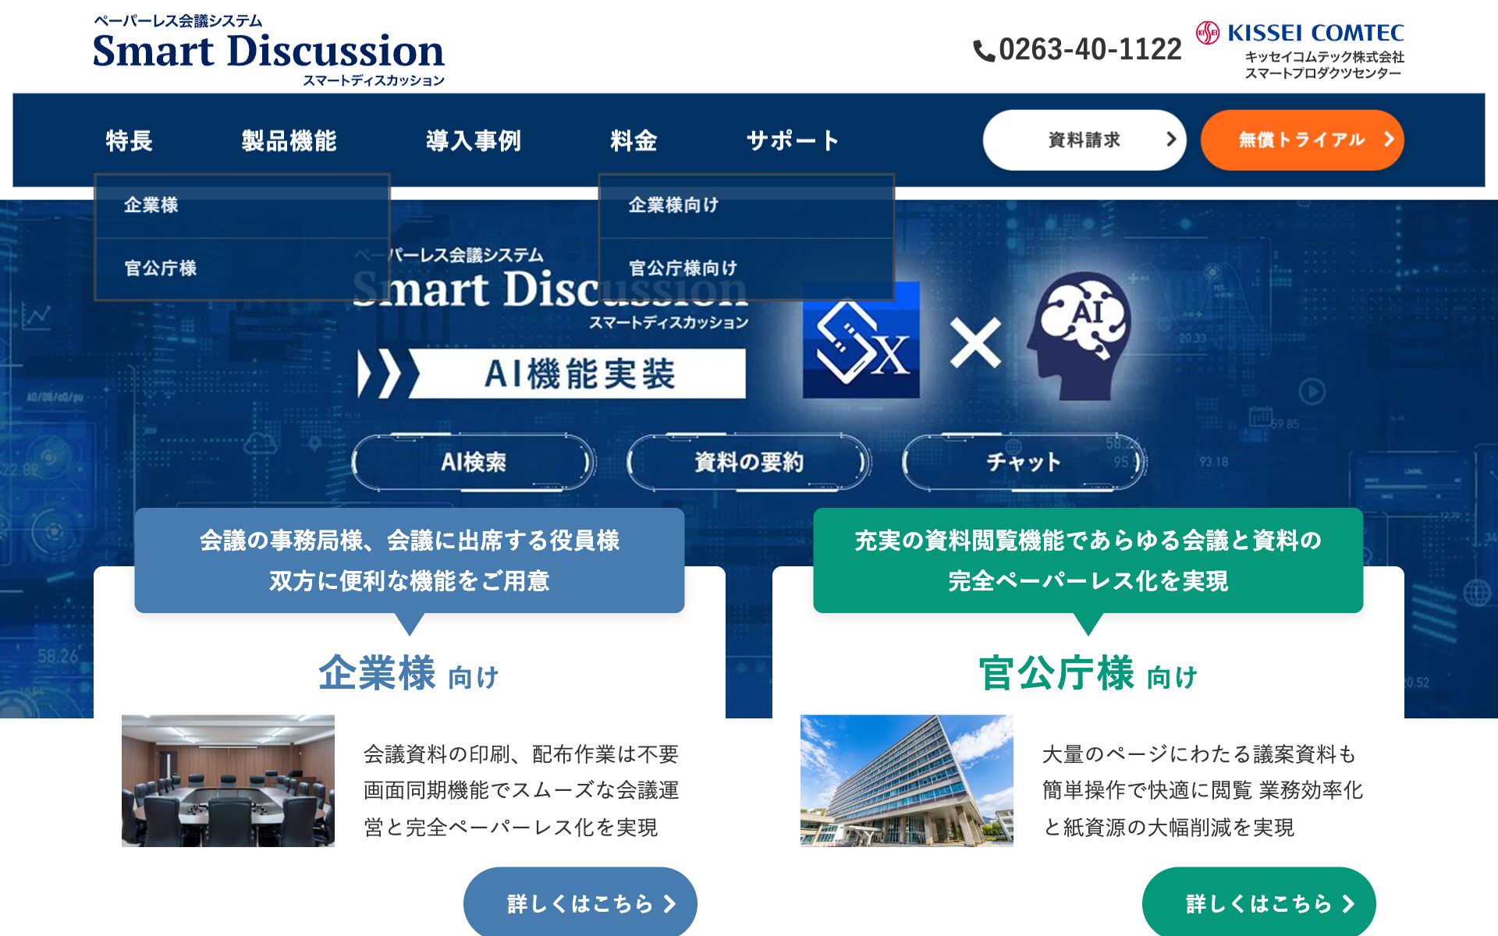Open the 料金 menu
Image resolution: width=1498 pixels, height=936 pixels.
click(x=634, y=140)
